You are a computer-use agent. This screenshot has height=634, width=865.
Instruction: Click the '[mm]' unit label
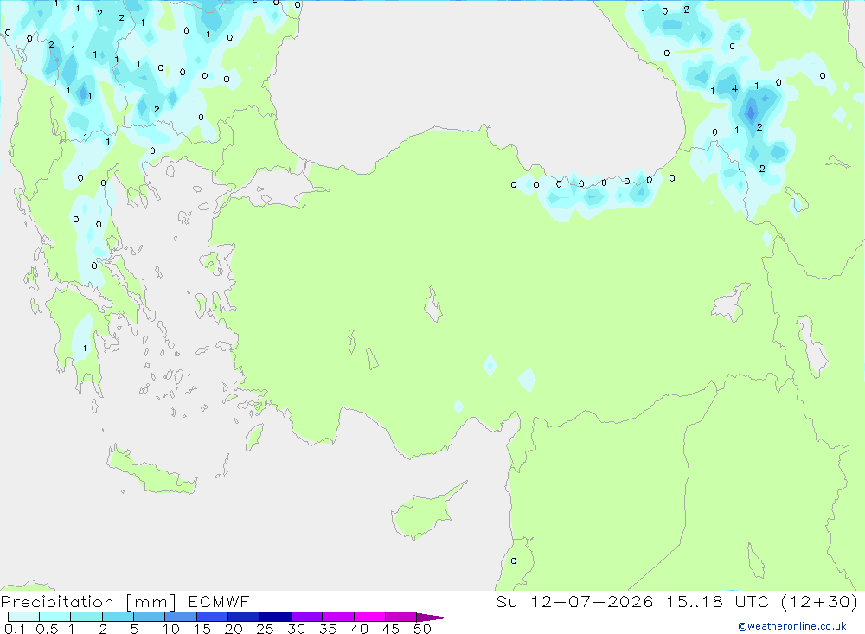click(x=151, y=602)
